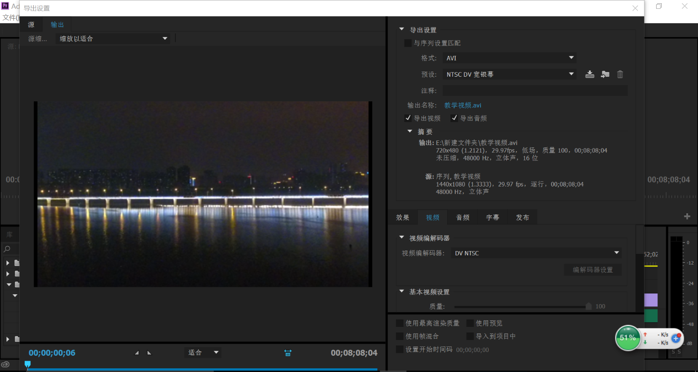Click the video preview image
The width and height of the screenshot is (698, 372).
click(203, 194)
